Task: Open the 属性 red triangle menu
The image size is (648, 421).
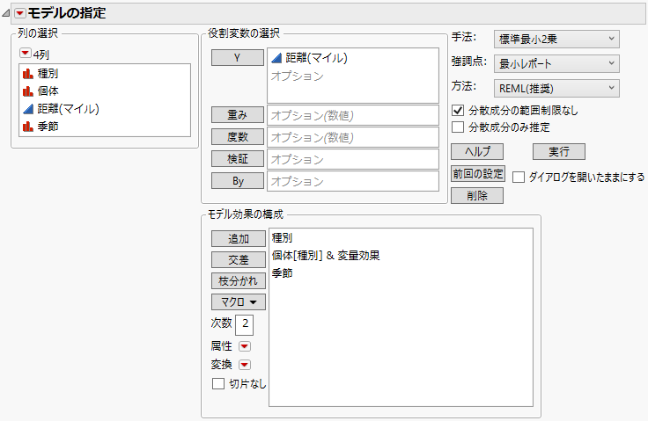Action: [x=245, y=346]
